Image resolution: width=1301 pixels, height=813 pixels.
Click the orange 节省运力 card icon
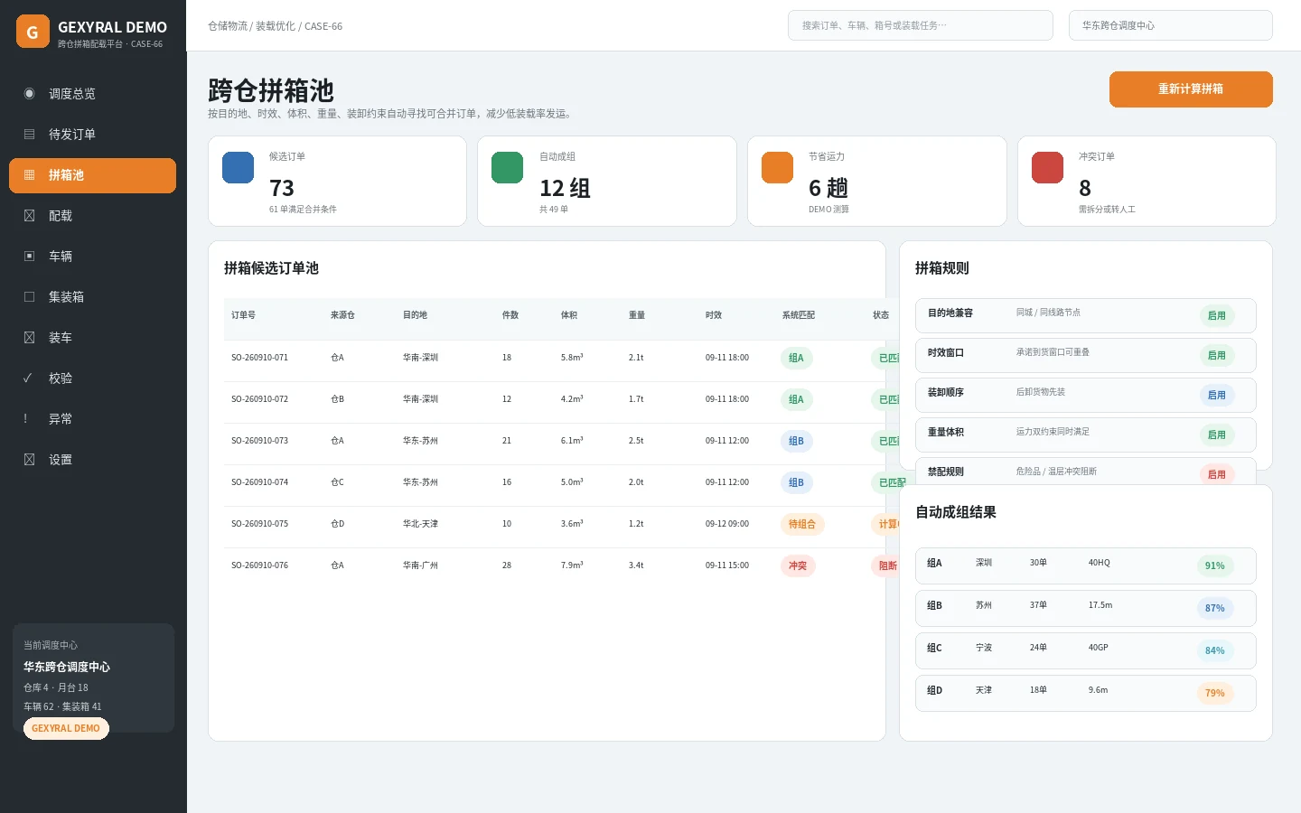777,168
